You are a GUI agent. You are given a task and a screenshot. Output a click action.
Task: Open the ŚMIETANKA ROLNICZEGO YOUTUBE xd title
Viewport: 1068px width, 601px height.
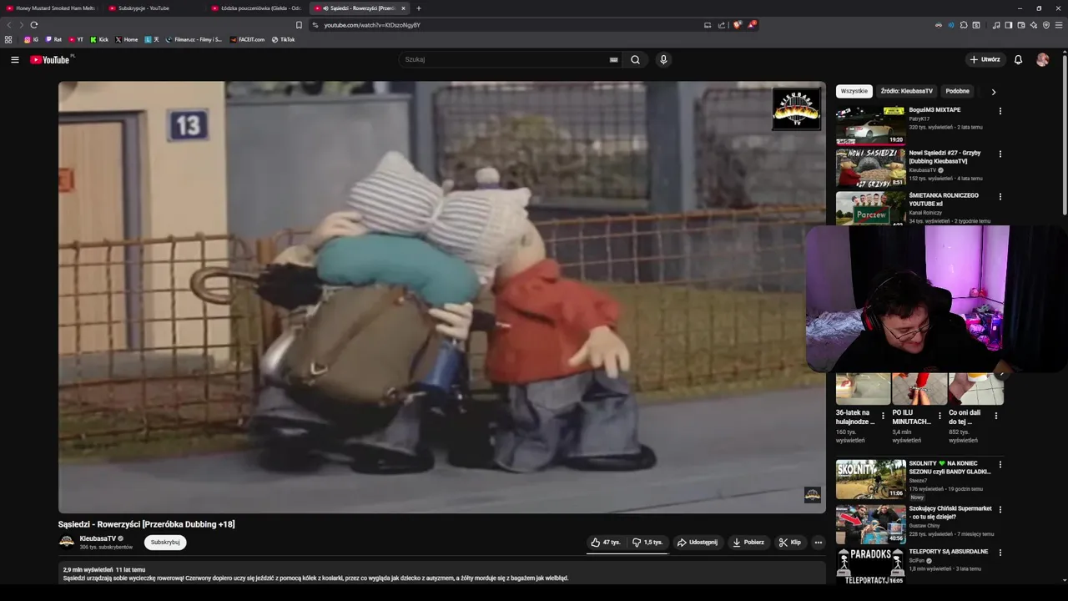click(944, 199)
